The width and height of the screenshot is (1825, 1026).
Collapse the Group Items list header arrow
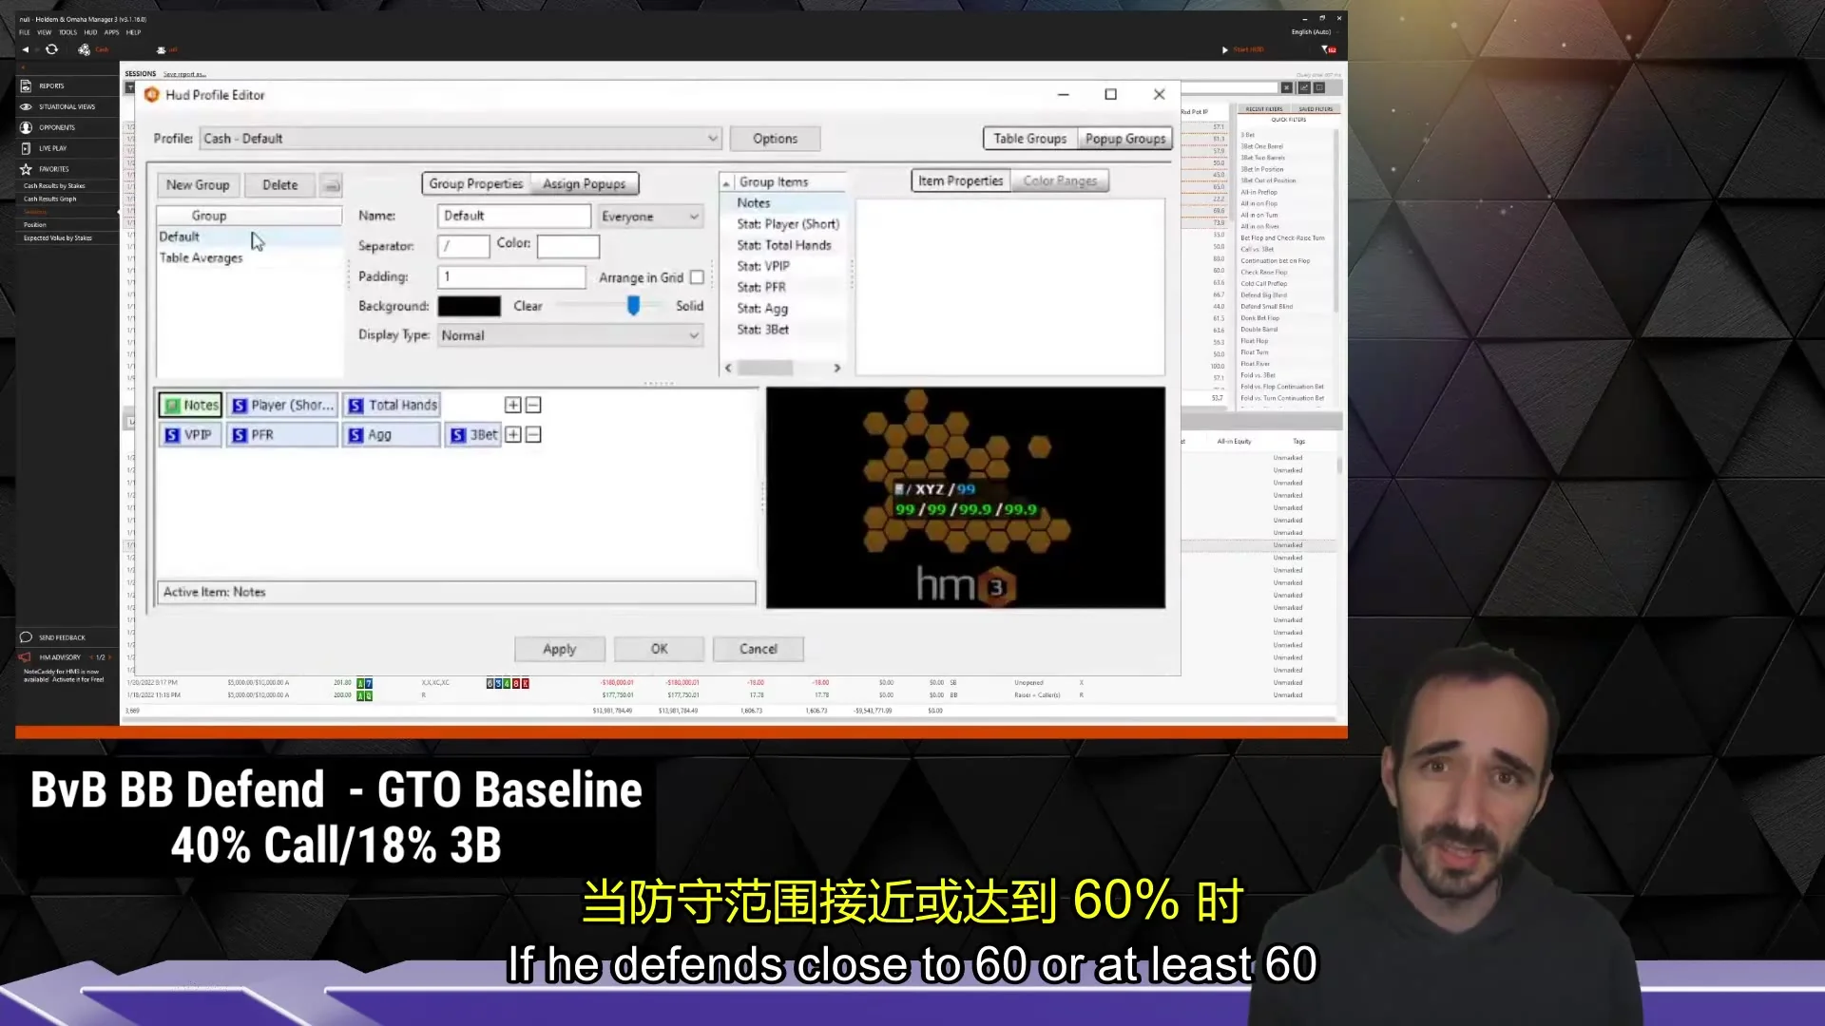coord(727,182)
